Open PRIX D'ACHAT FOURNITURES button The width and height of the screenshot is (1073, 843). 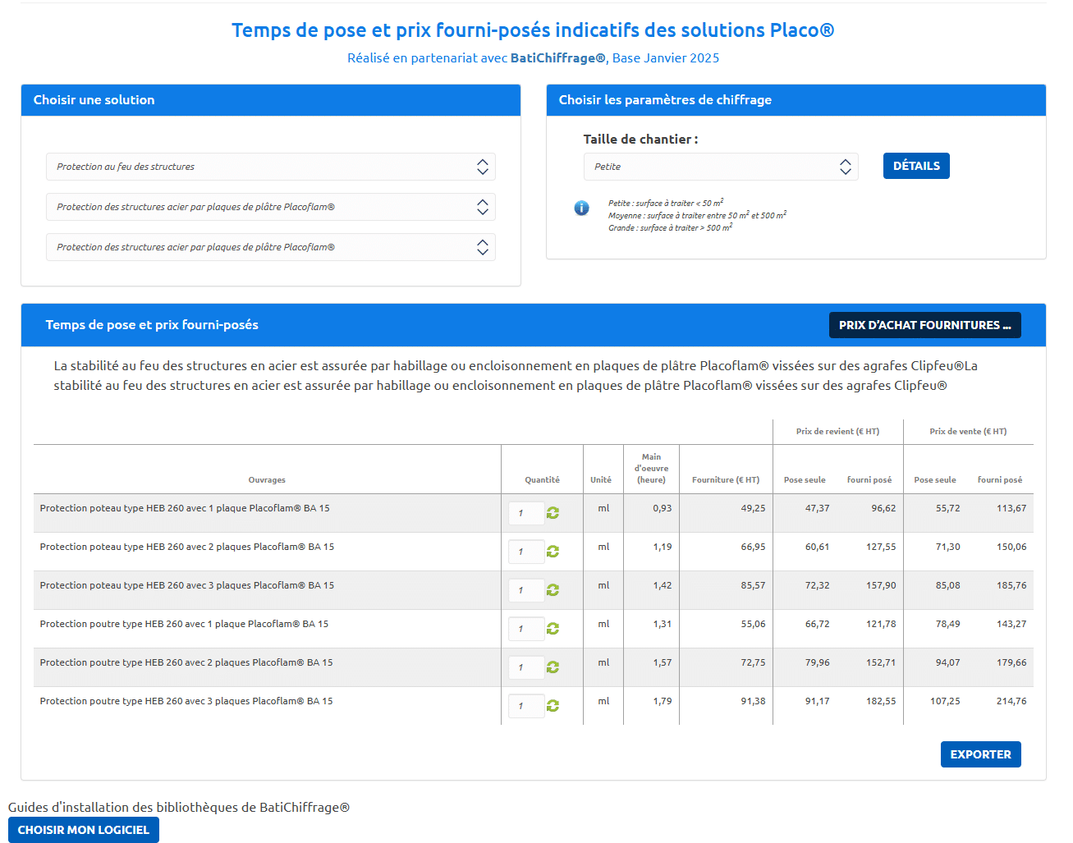(x=924, y=325)
